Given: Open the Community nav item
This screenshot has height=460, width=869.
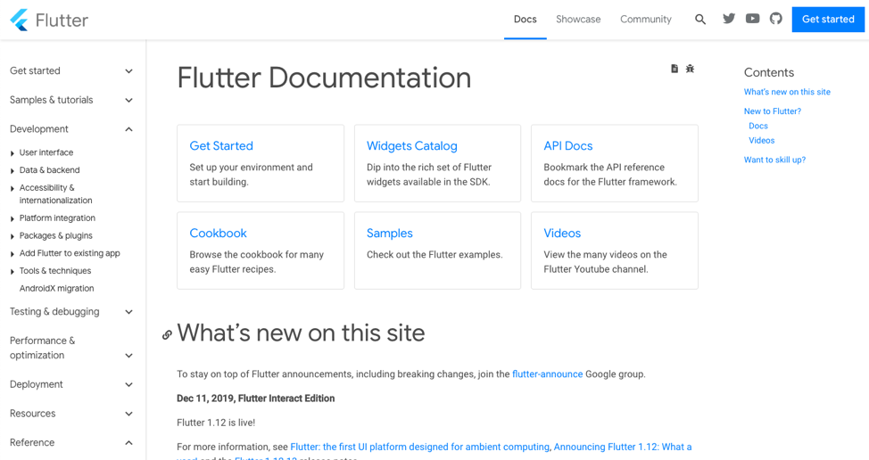Looking at the screenshot, I should click(645, 20).
